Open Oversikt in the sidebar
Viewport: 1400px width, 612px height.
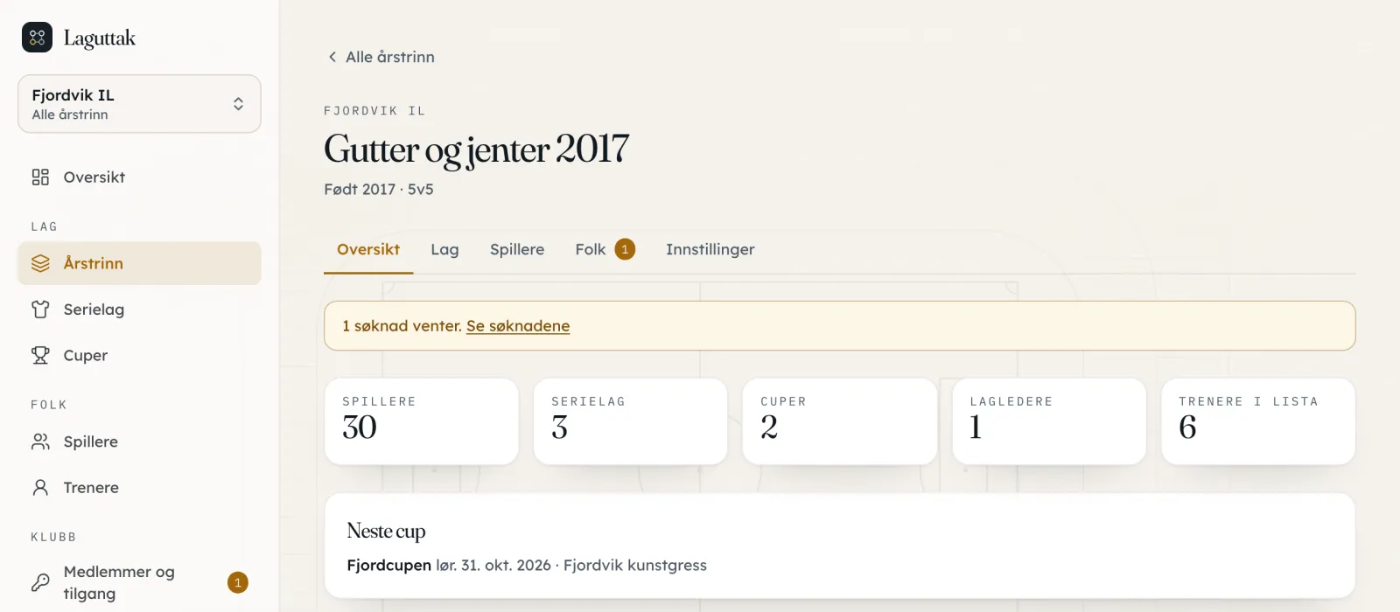point(139,177)
